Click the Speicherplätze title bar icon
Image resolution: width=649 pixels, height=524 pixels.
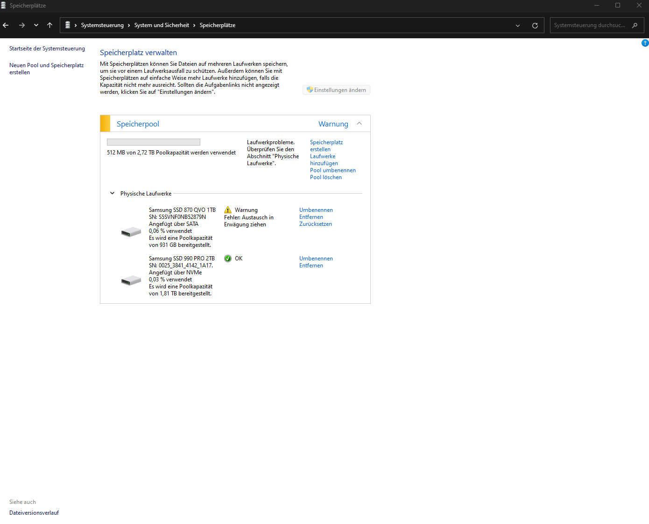(x=3, y=5)
